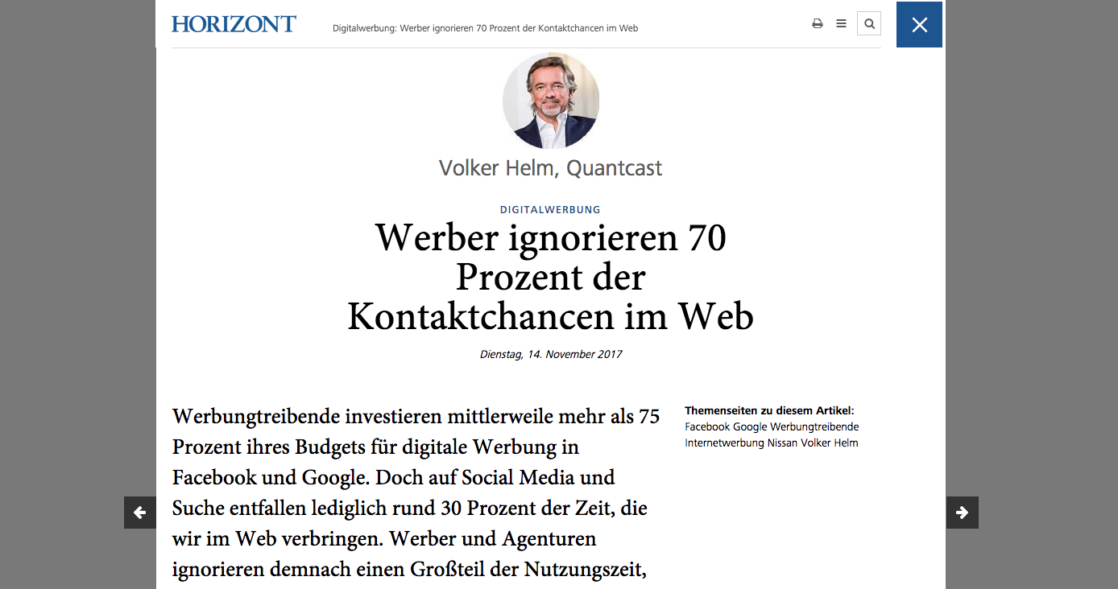Open the Facebook topic link
1118x589 pixels.
(707, 427)
